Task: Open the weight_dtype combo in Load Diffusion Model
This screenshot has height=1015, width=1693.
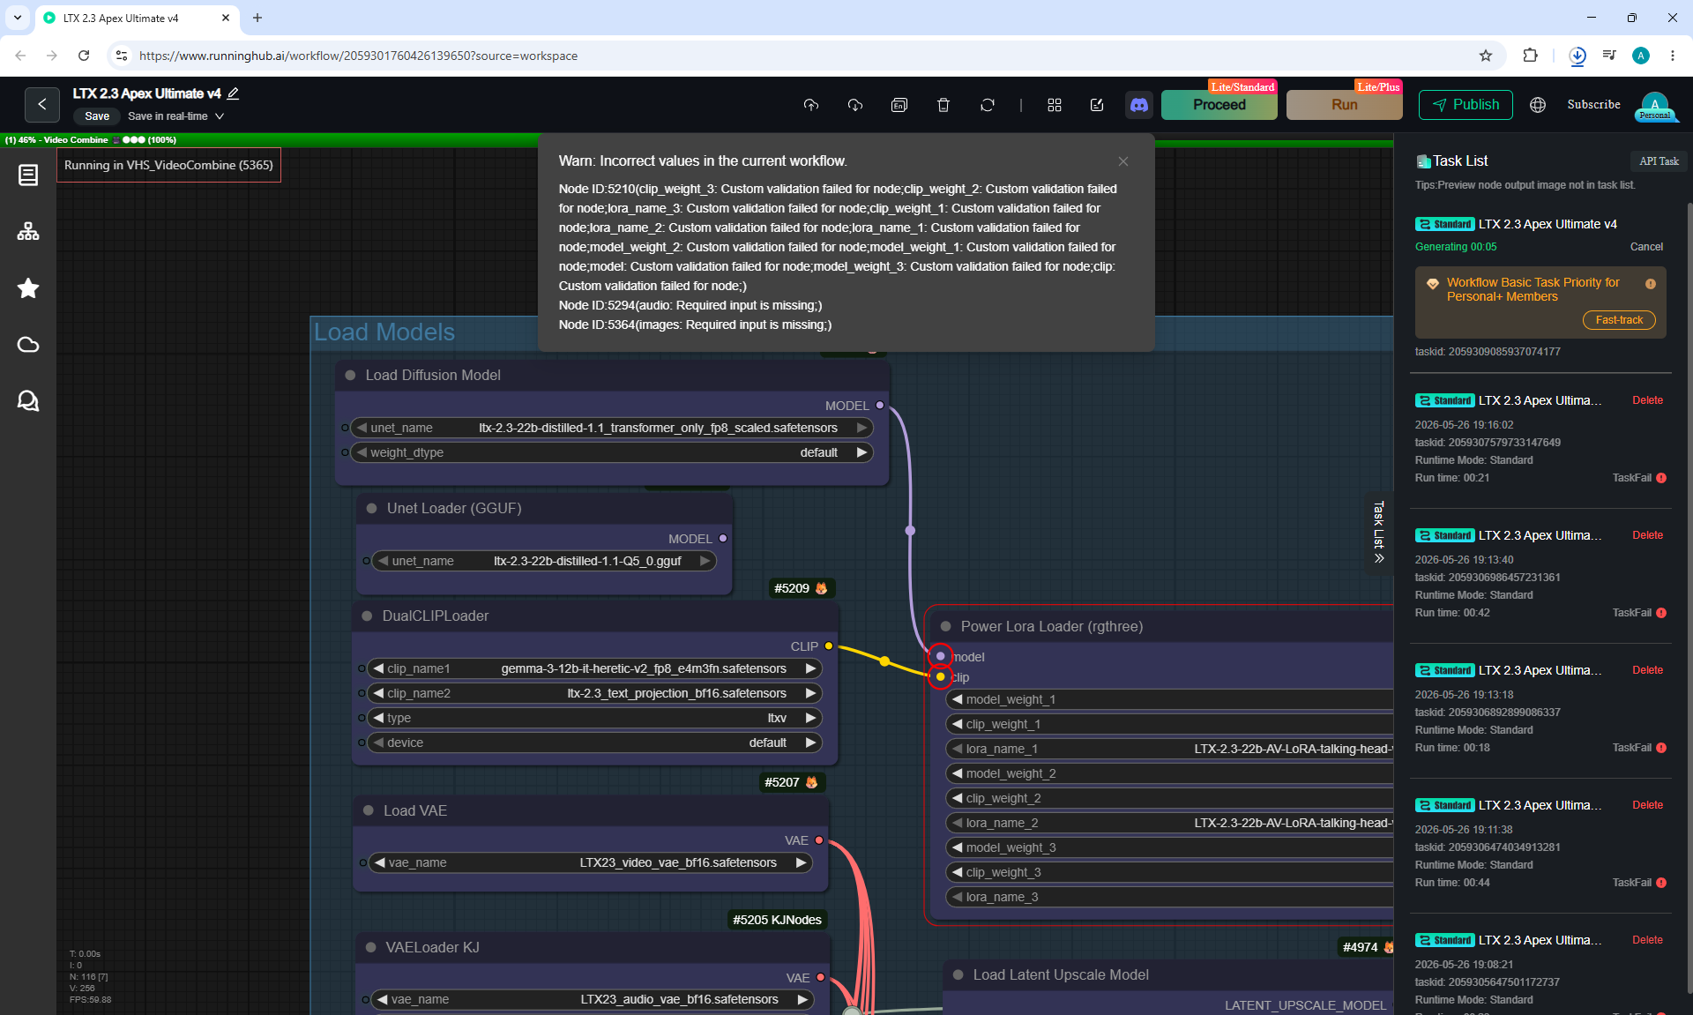Action: click(611, 452)
